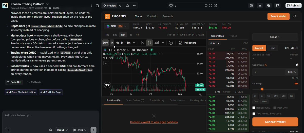
Task: Open the three-dot more options beside the cloud icon
Action: (x=134, y=6)
